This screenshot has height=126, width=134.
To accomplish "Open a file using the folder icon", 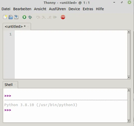I will 11,17.
